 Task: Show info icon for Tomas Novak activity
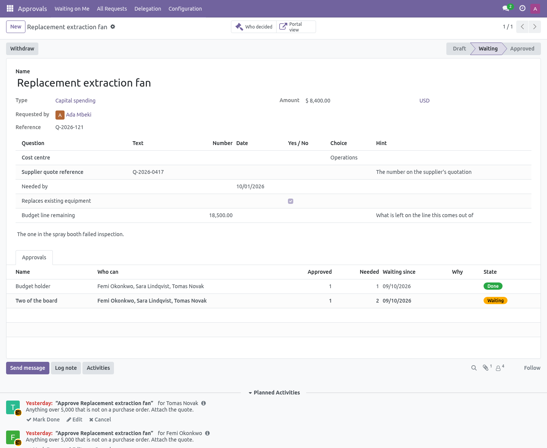pyautogui.click(x=204, y=403)
